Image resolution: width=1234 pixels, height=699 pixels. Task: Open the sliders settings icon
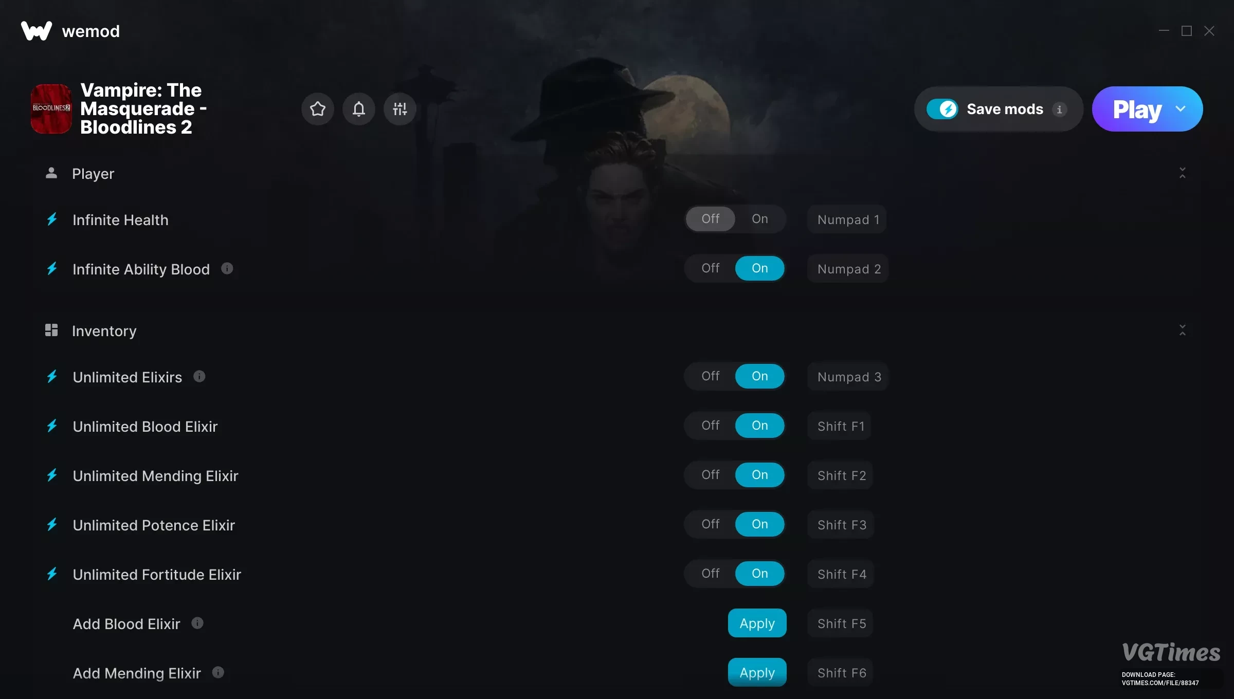tap(400, 109)
